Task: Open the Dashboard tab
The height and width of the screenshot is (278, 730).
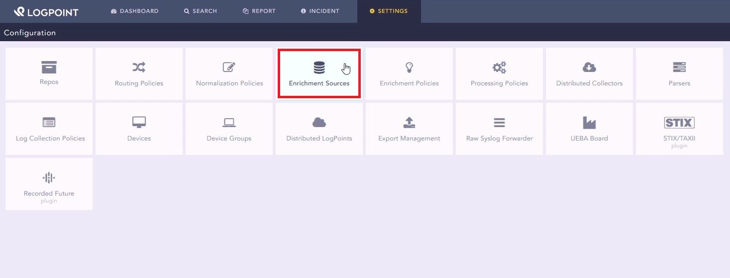Action: tap(135, 11)
